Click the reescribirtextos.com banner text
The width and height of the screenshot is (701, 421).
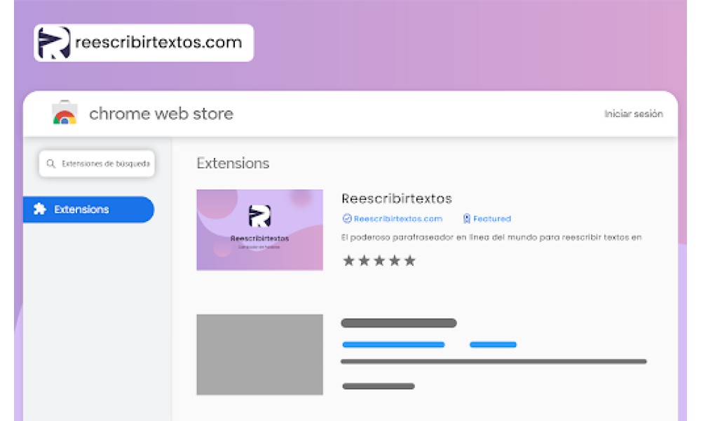tap(158, 43)
